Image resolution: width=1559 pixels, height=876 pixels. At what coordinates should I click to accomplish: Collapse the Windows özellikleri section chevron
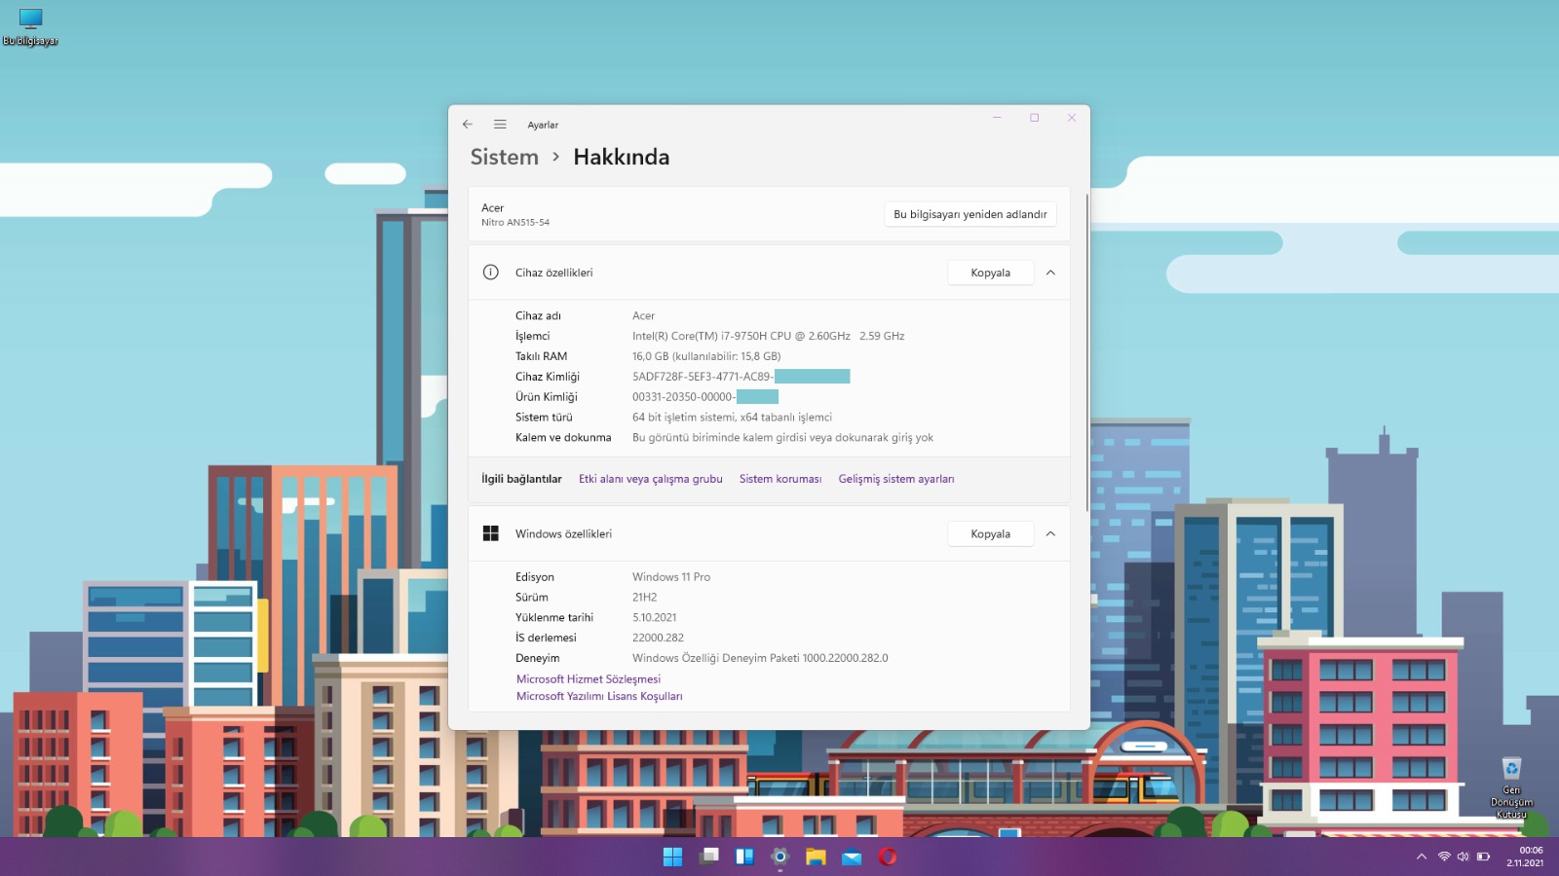(1050, 533)
